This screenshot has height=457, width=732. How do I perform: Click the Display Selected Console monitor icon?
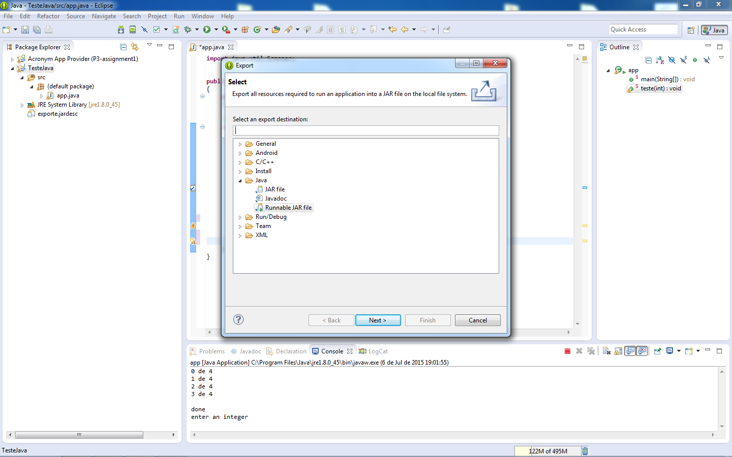670,351
